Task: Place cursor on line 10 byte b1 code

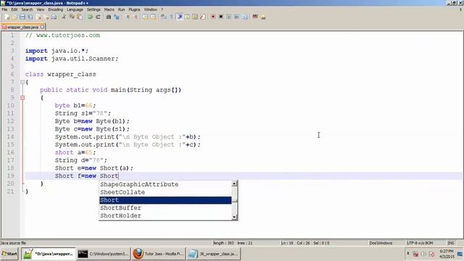Action: (x=75, y=105)
